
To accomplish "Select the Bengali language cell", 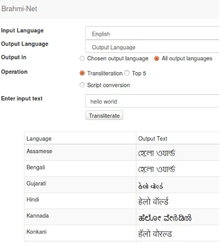I will [x=80, y=169].
